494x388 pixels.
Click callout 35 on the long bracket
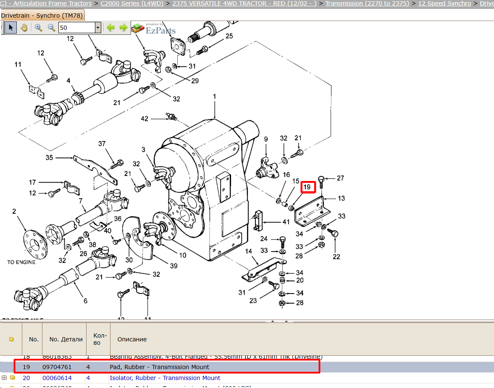point(50,157)
